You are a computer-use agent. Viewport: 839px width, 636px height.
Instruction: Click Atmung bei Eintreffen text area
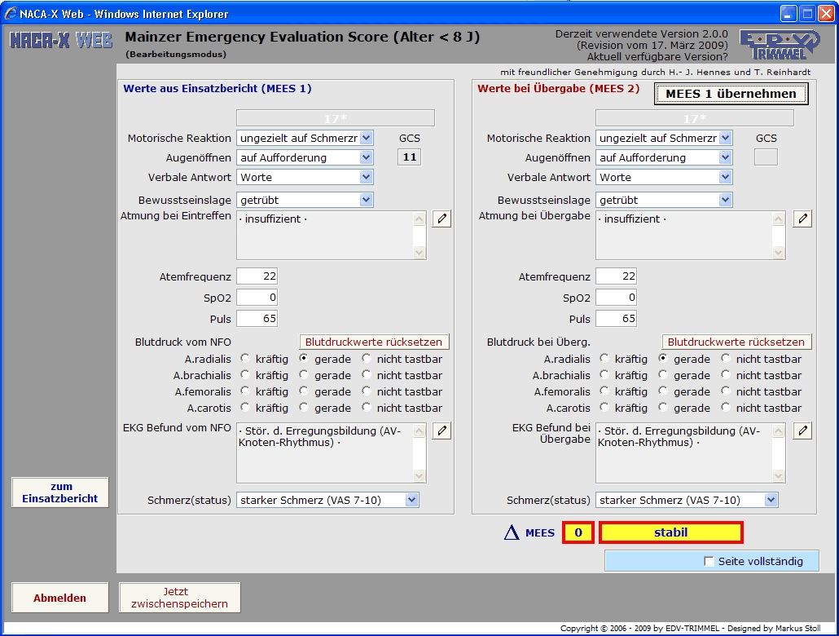tap(332, 235)
